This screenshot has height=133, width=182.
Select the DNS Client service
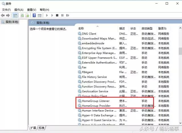pyautogui.click(x=123, y=34)
